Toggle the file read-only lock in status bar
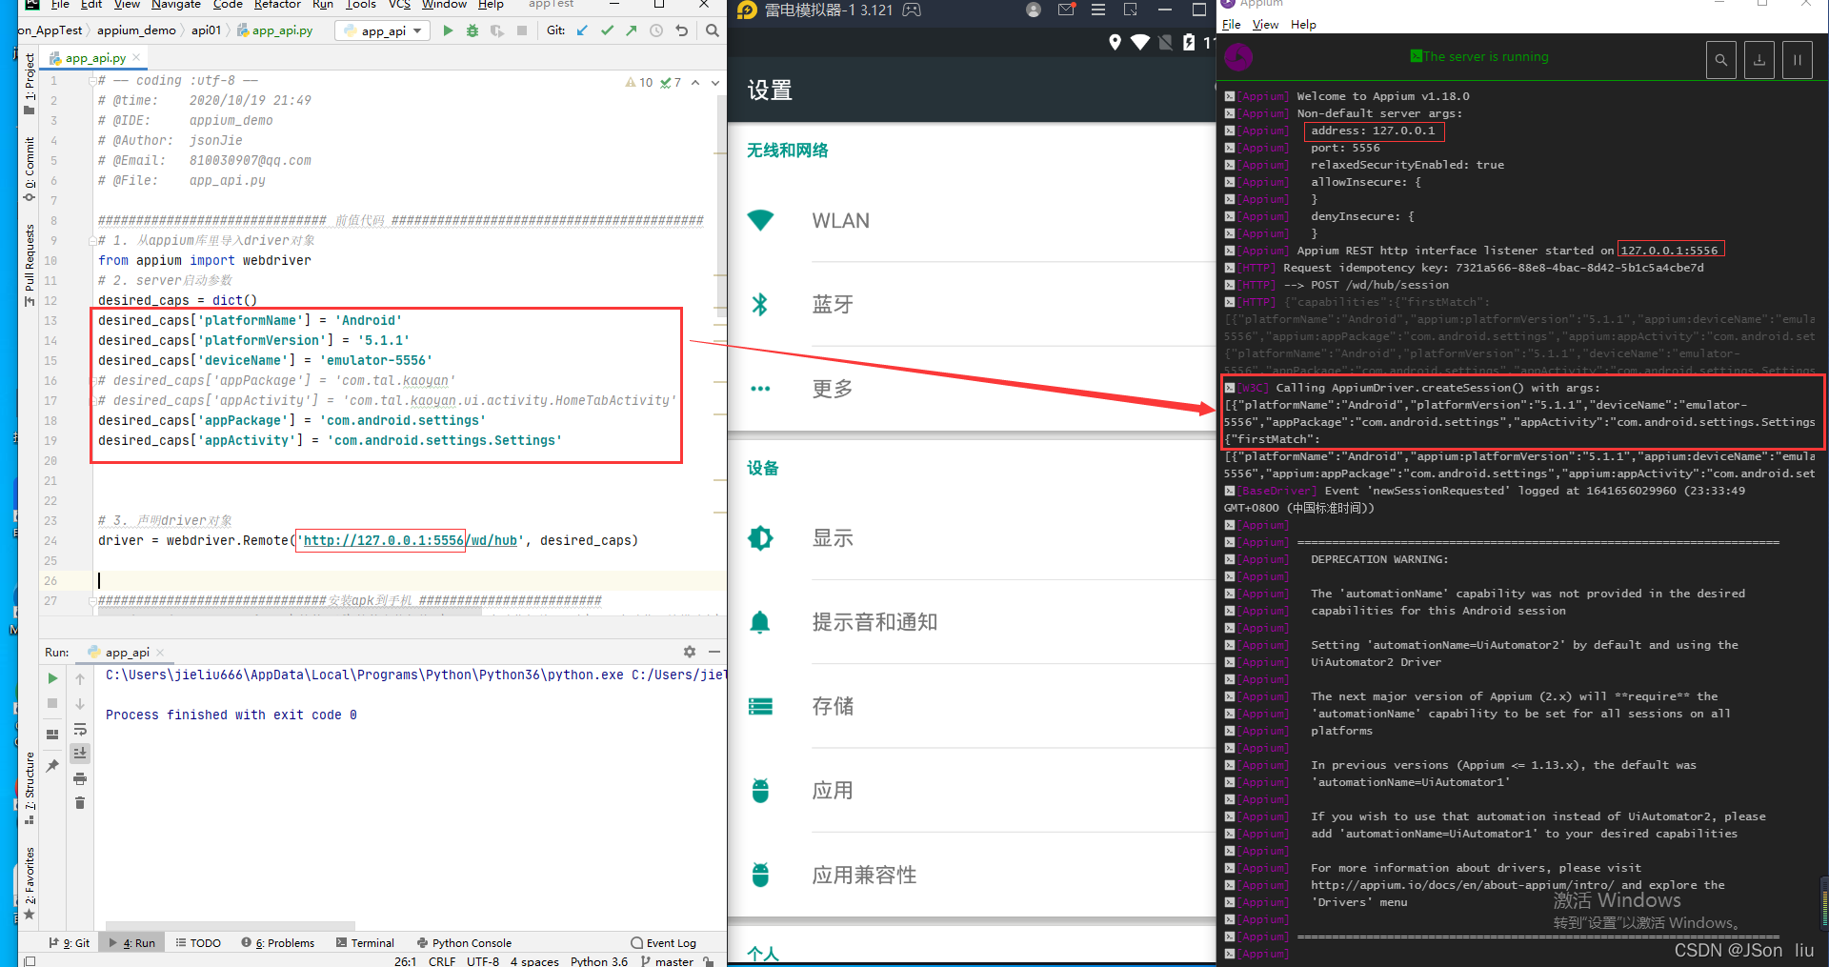 (708, 960)
